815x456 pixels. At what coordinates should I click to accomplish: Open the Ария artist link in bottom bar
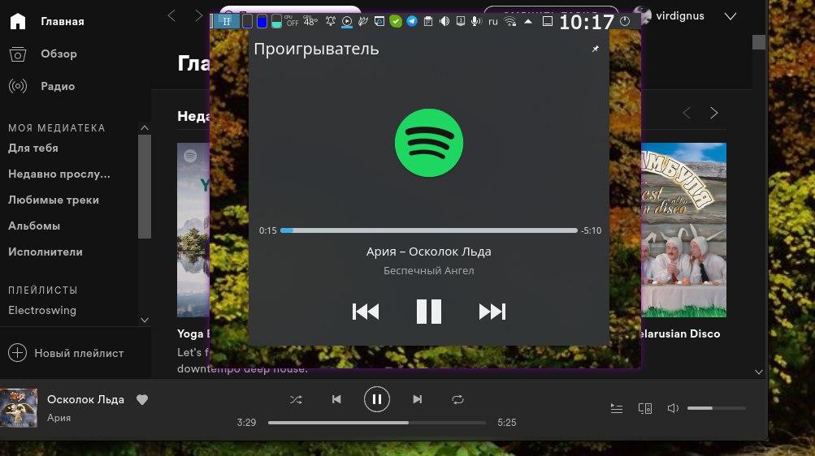click(x=59, y=418)
